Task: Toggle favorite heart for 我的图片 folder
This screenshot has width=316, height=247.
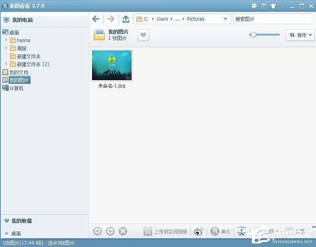Action: point(143,35)
